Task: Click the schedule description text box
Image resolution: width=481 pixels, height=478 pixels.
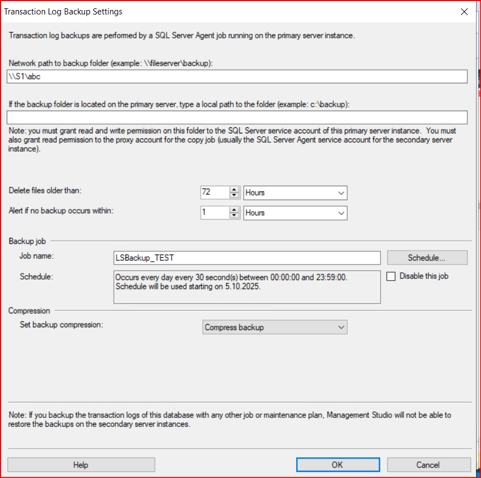Action: 247,287
